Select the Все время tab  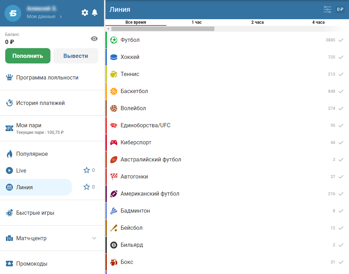pyautogui.click(x=136, y=22)
